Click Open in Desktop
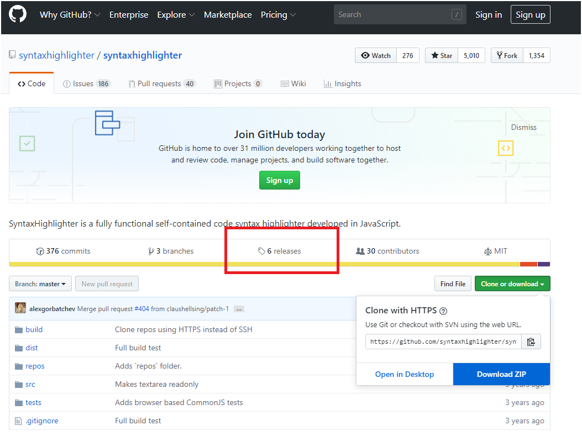This screenshot has width=582, height=436. [405, 374]
